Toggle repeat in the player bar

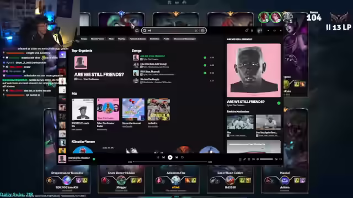[183, 157]
